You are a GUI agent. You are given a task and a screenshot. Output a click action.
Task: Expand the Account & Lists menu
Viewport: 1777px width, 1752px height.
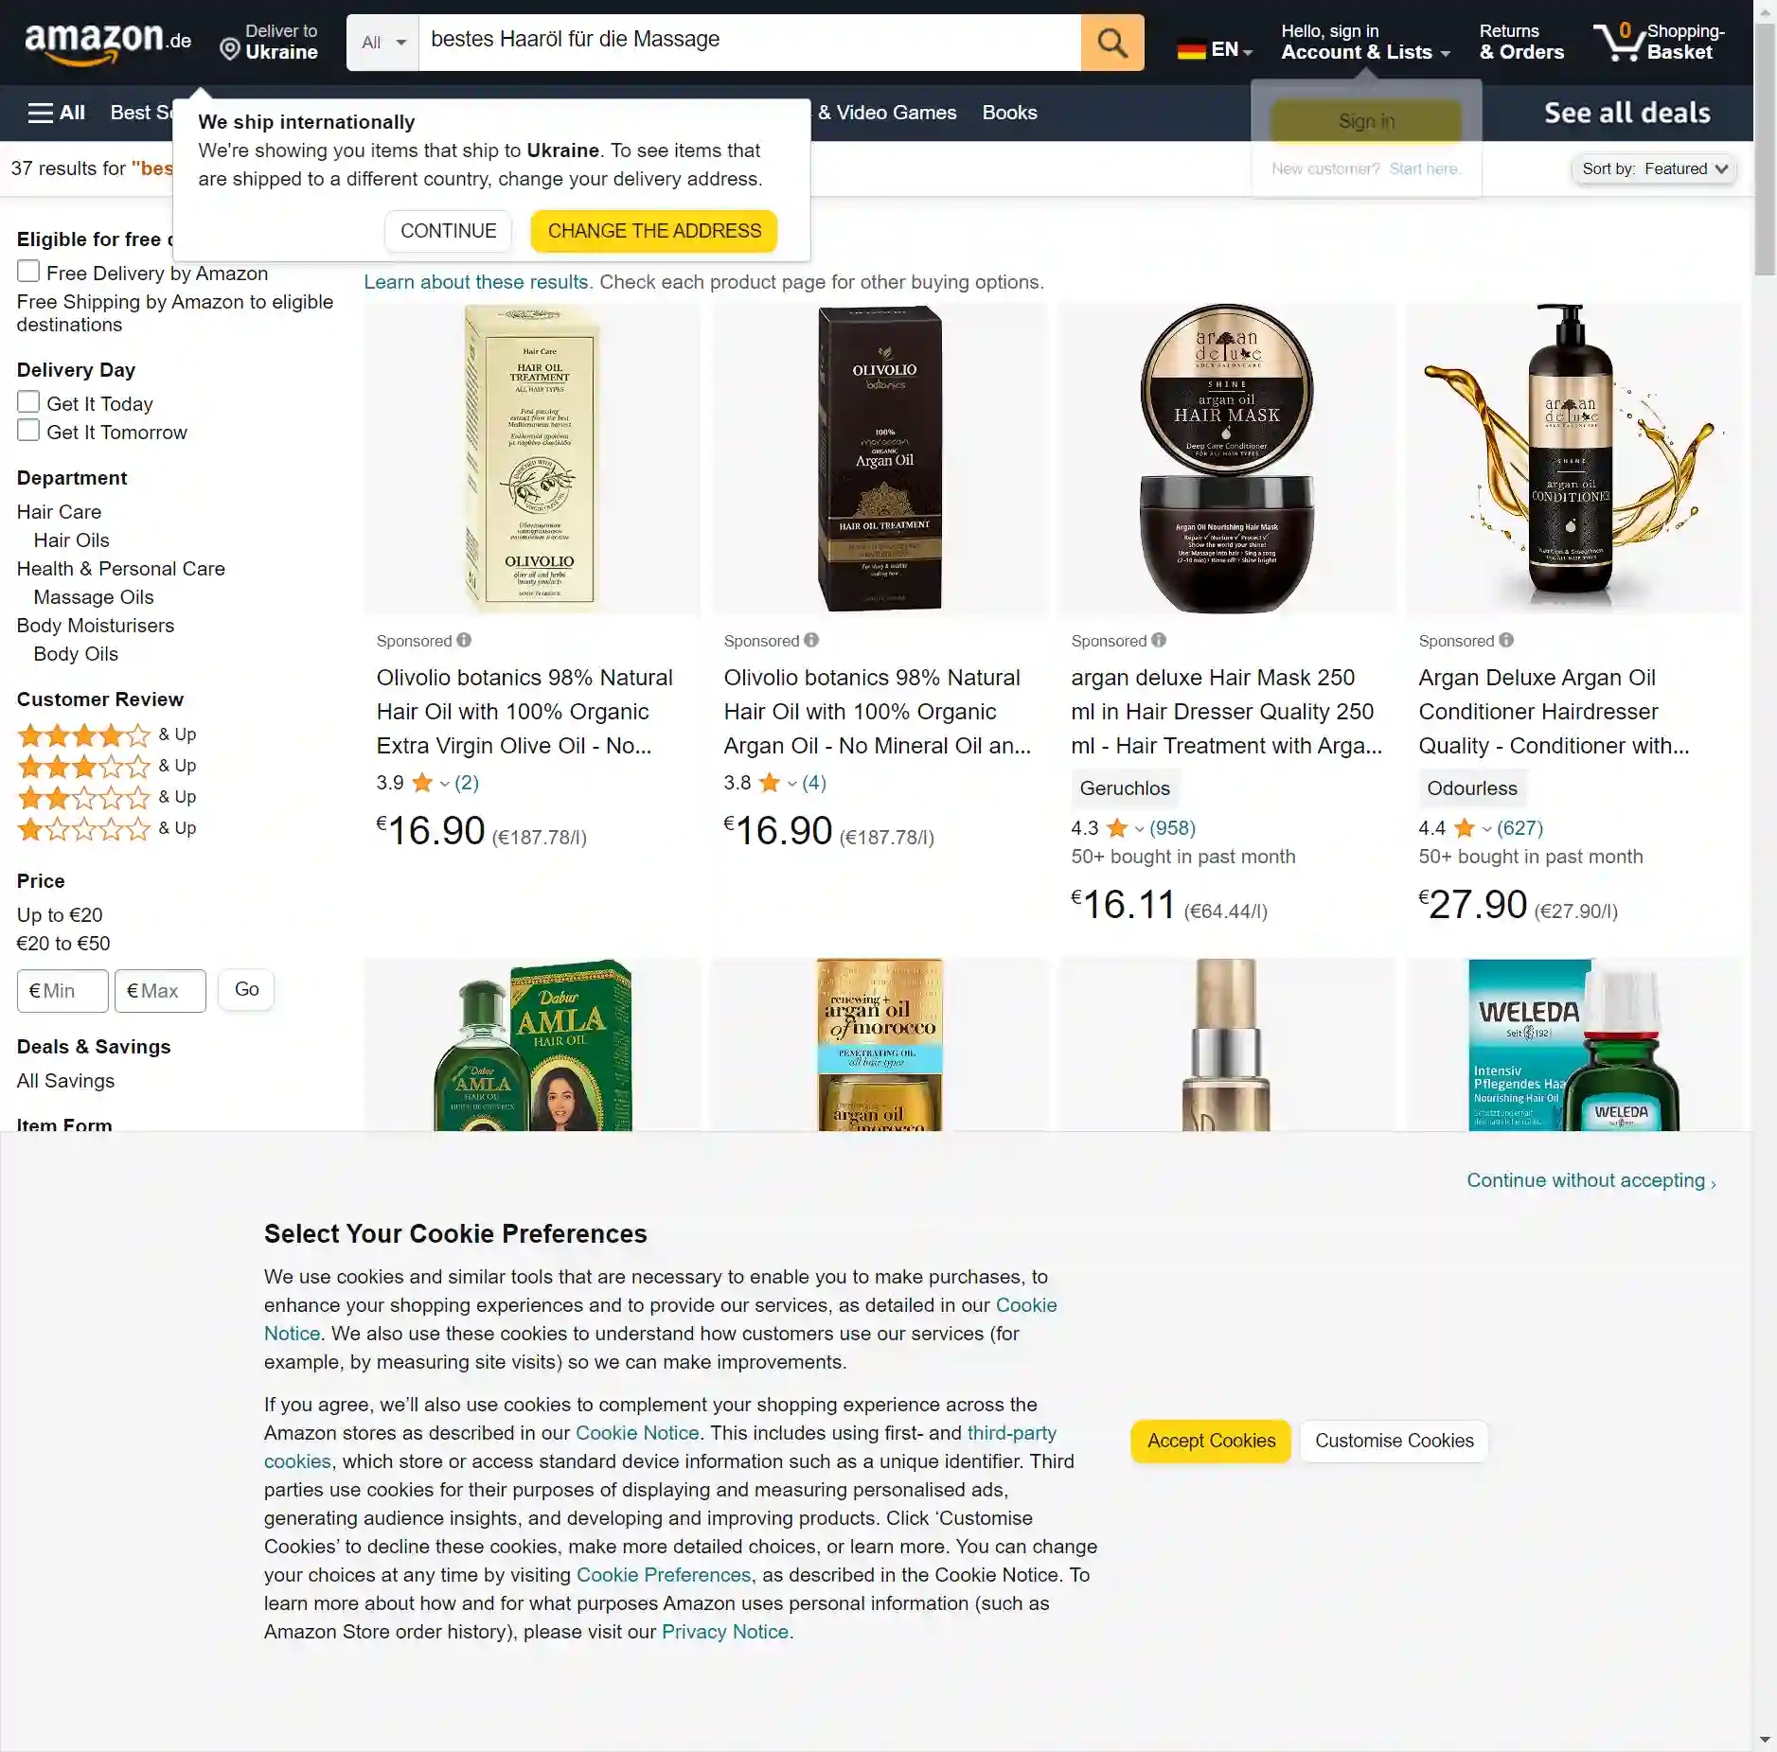point(1365,43)
